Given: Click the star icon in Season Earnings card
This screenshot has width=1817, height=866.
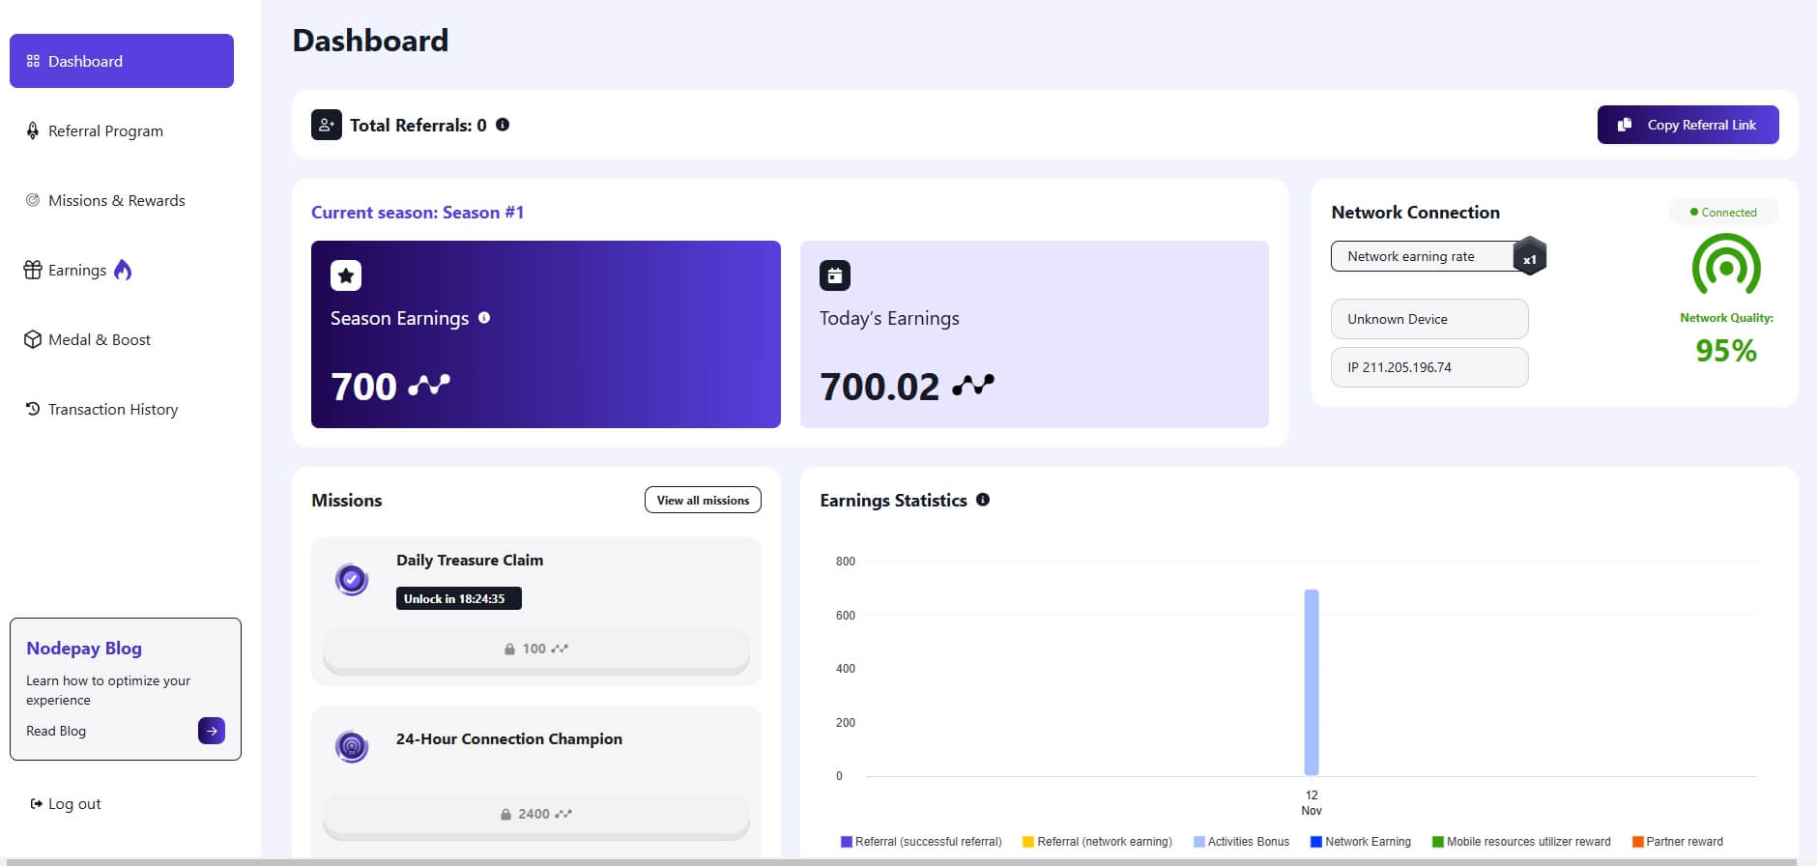Looking at the screenshot, I should [x=346, y=275].
